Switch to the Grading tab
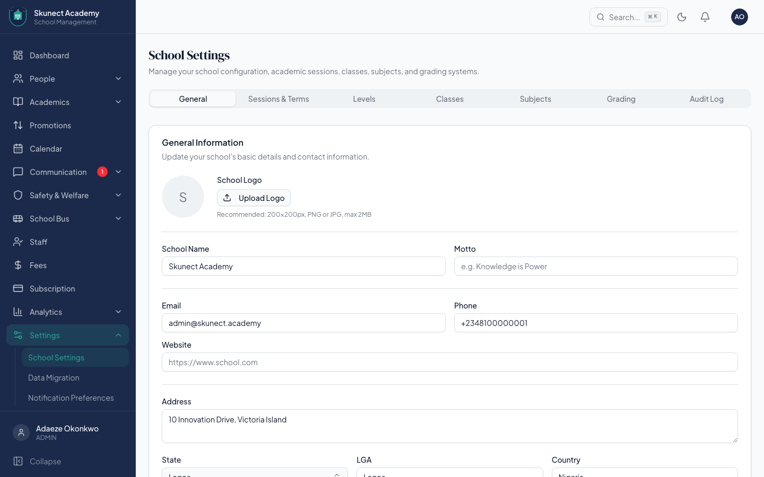Screen dimensions: 764x477 pos(621,99)
